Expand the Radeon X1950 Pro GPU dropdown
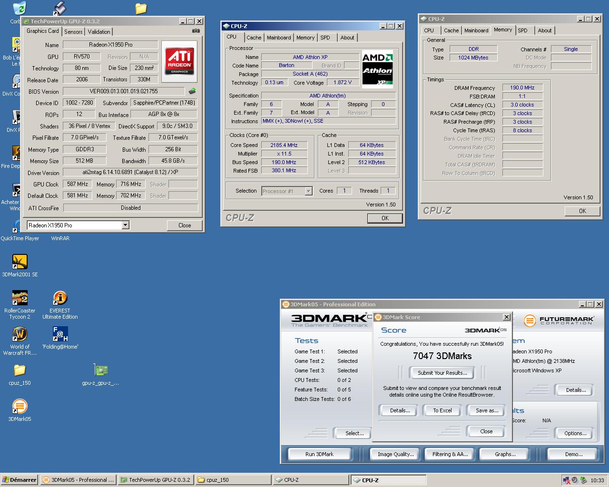Screen dimensions: 609x487 [x=126, y=225]
